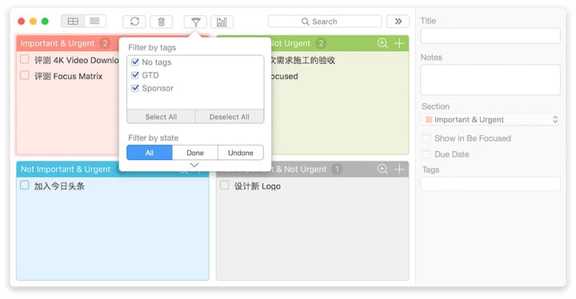576x299 pixels.
Task: Click the Notes text area
Action: coord(490,80)
